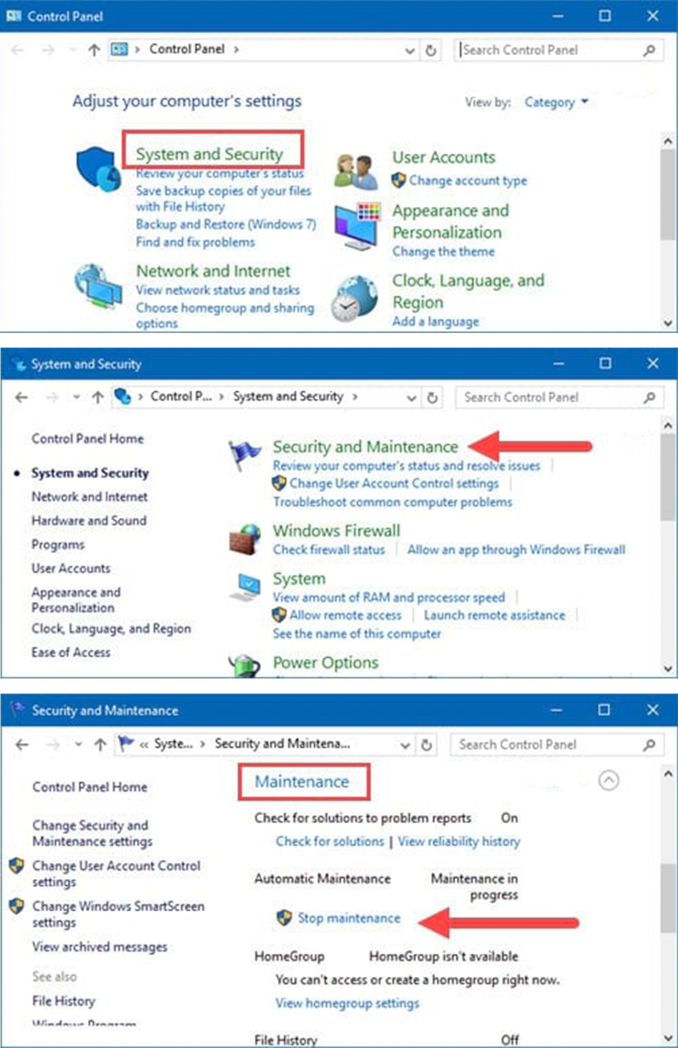Click the System computer icon
Screen dimensions: 678x1048
(245, 588)
